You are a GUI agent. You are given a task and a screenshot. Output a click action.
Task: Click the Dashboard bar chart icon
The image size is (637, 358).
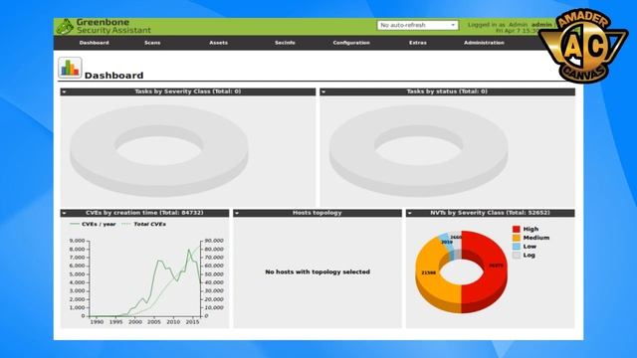(70, 68)
